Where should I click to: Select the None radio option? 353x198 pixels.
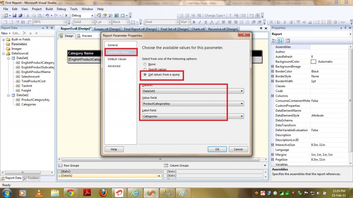[145, 64]
